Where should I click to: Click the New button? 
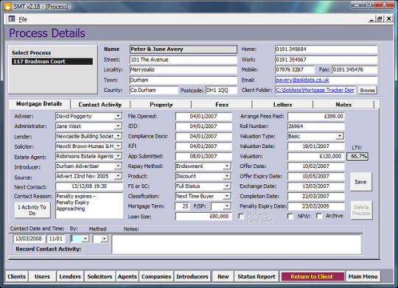click(x=223, y=276)
